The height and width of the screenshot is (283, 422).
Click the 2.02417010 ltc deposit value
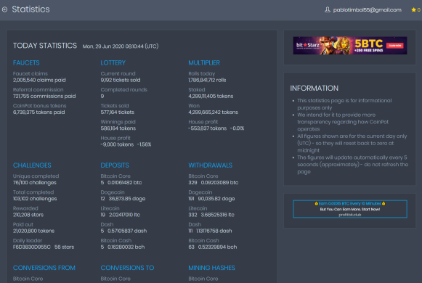(x=125, y=215)
